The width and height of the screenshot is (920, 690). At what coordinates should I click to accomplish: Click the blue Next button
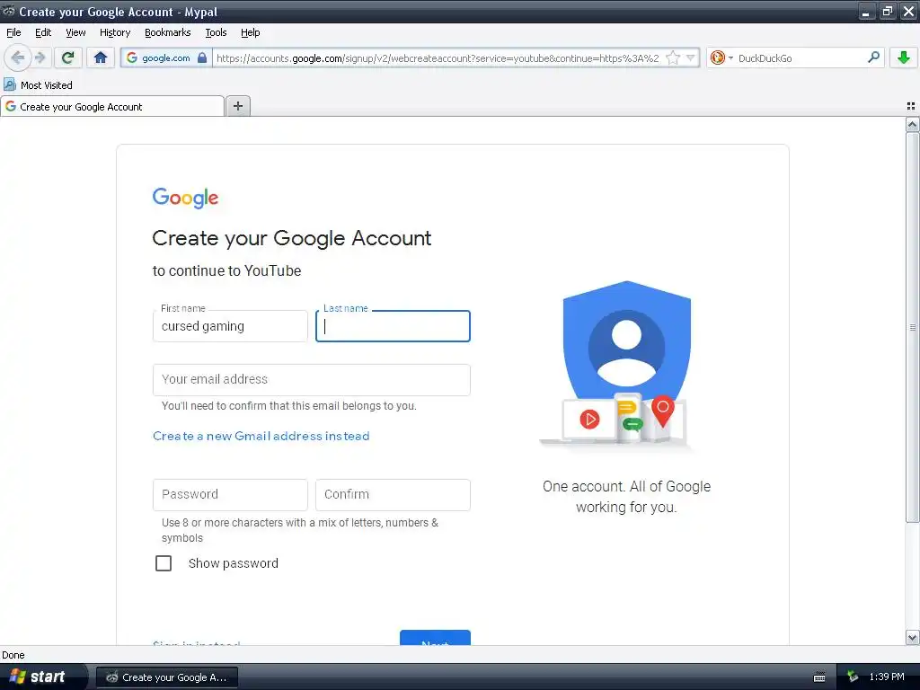[435, 638]
